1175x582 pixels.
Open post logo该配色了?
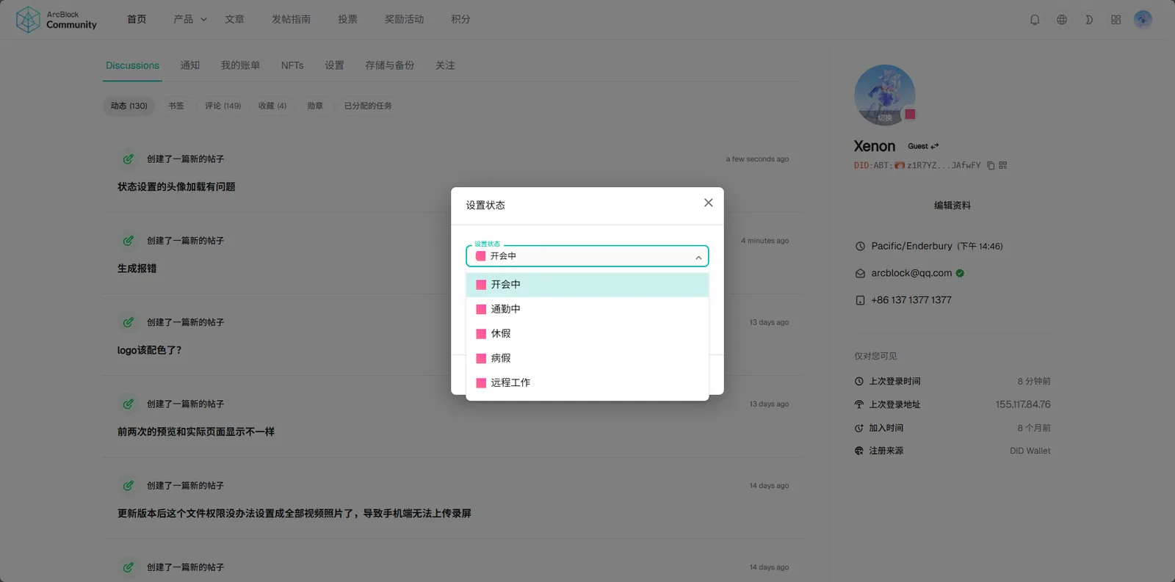click(x=149, y=350)
